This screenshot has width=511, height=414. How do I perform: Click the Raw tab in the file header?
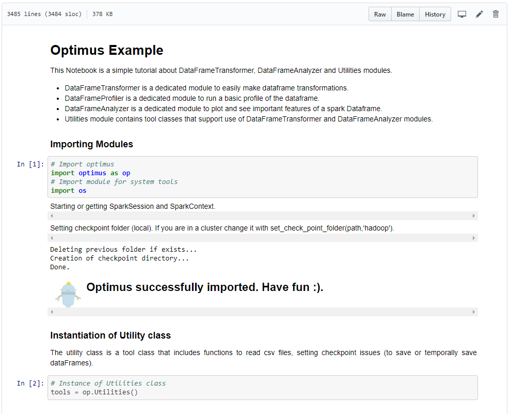[380, 14]
